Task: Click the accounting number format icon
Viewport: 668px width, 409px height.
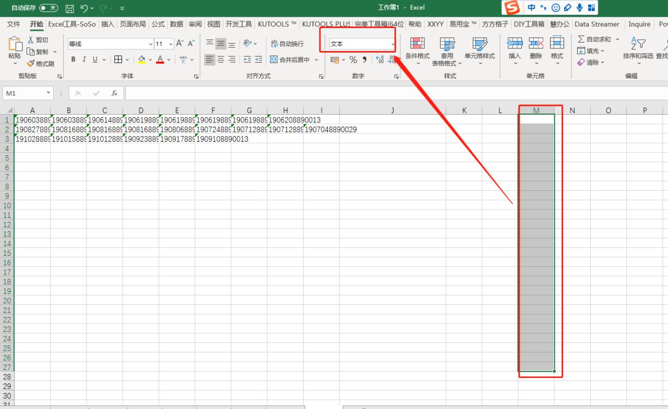Action: click(335, 59)
